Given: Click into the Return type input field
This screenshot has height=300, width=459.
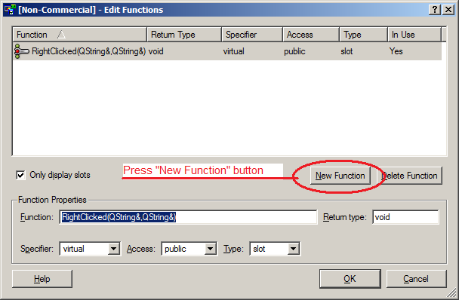Looking at the screenshot, I should 405,217.
